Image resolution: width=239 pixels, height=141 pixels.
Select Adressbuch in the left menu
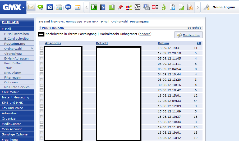(9, 113)
